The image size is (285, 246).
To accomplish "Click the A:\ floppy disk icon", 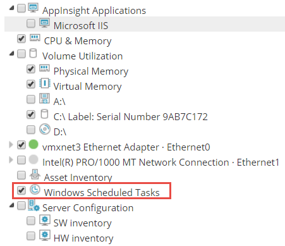I will (44, 99).
